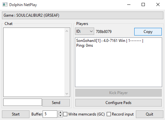
Task: Select the Game: SOULCALIBUR2 (GRSEAF) button
Action: (83, 15)
